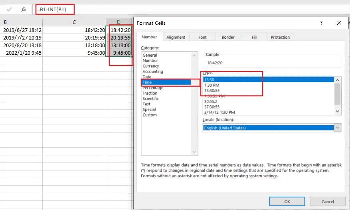Switch to the Font tab

(x=202, y=37)
